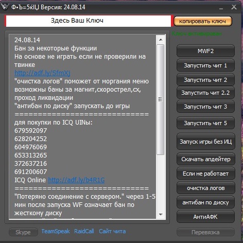Click «Скачать апдейтер» button
Viewport: 243px width, 243px height.
[x=206, y=159]
